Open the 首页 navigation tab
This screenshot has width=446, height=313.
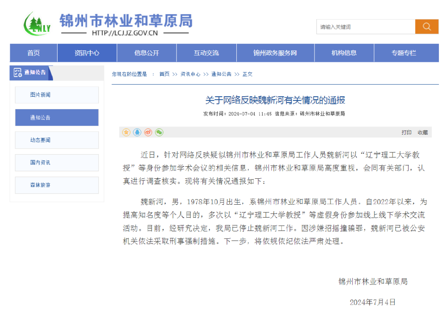point(33,53)
